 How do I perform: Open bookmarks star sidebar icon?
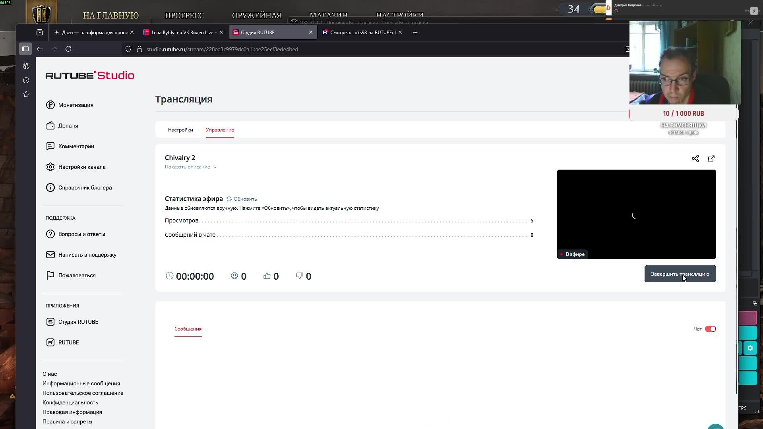tap(26, 94)
